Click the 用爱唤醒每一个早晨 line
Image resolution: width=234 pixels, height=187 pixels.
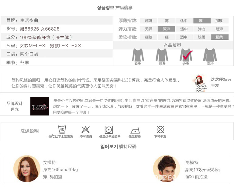pos(71,112)
